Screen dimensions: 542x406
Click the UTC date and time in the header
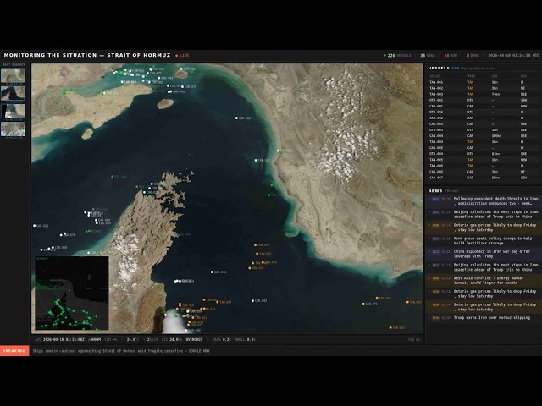[513, 56]
